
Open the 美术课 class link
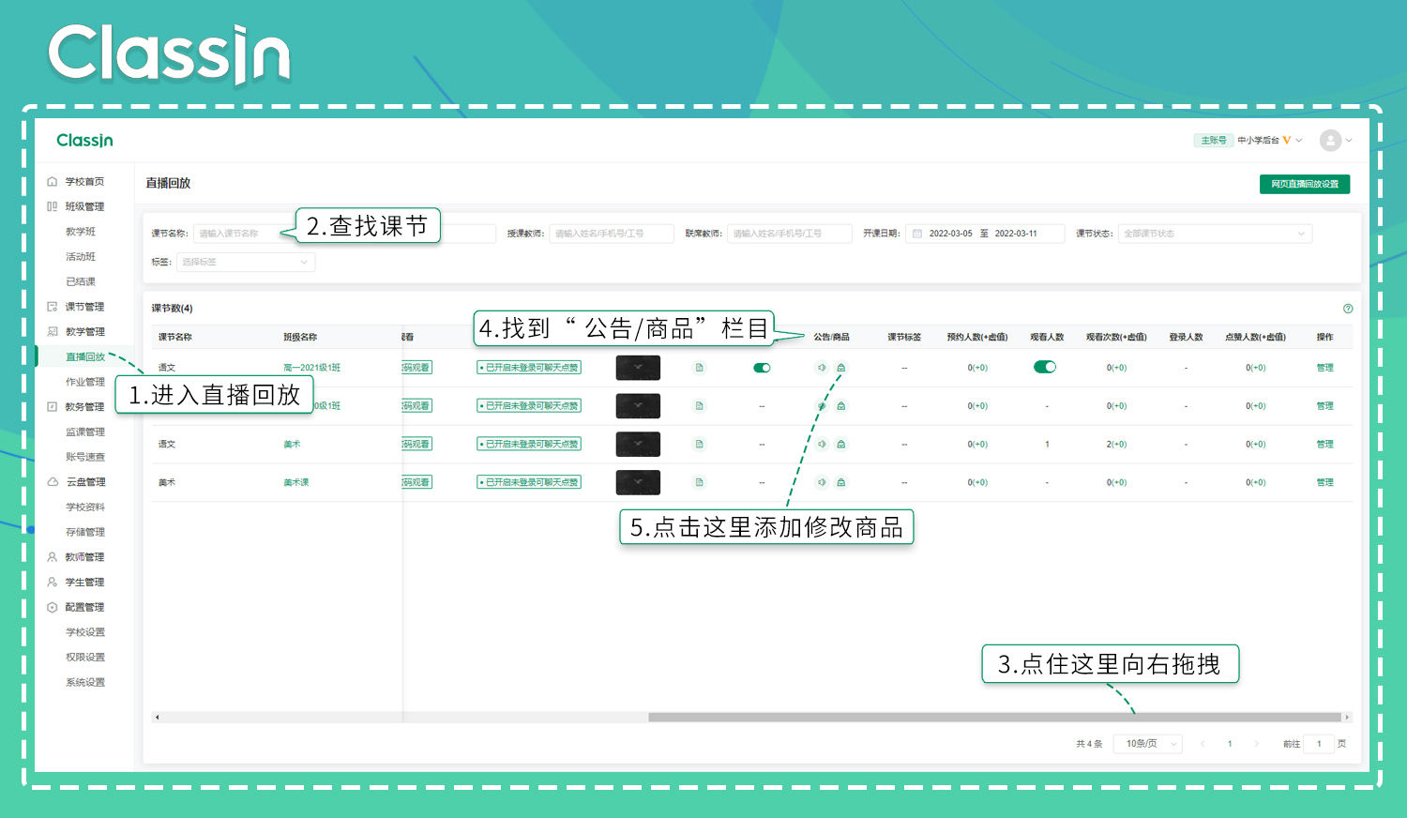coord(296,482)
